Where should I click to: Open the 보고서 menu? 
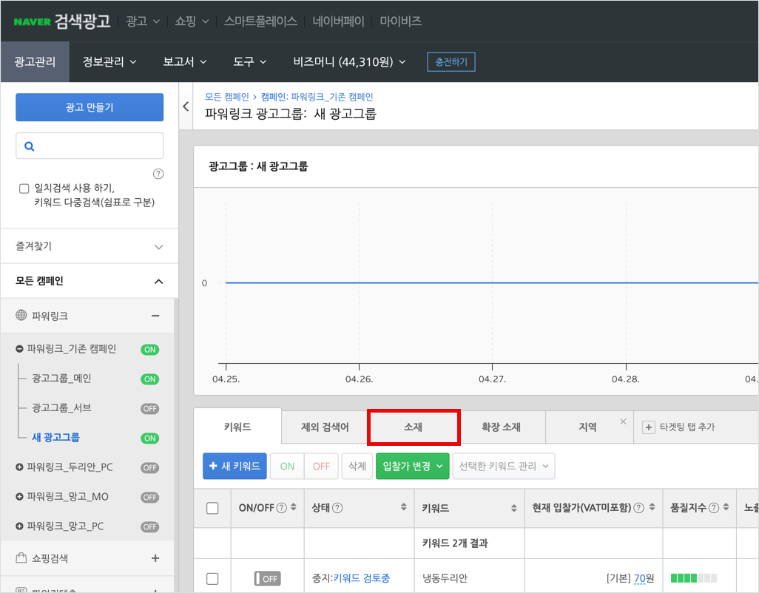[184, 62]
